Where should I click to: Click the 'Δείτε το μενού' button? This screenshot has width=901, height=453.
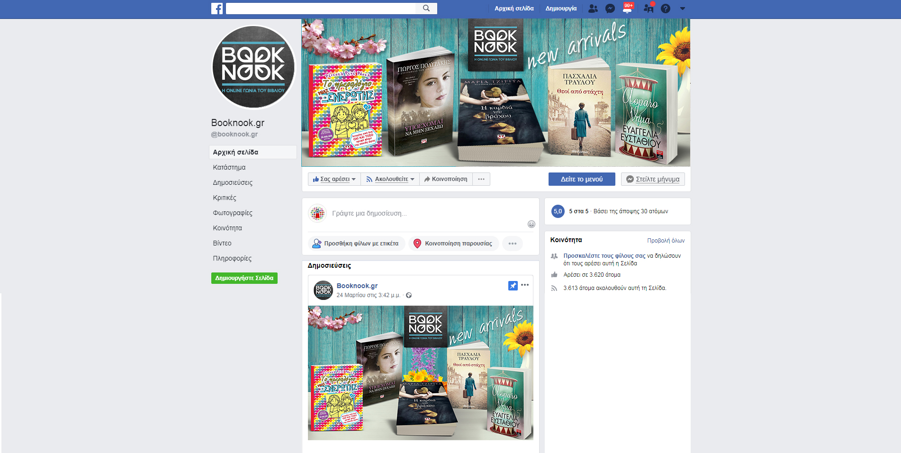(x=582, y=179)
